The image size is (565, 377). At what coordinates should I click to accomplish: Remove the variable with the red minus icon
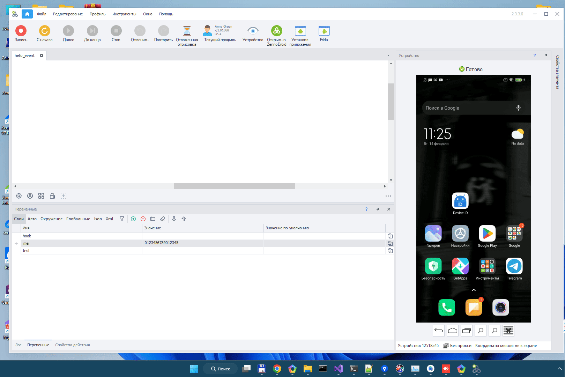143,219
